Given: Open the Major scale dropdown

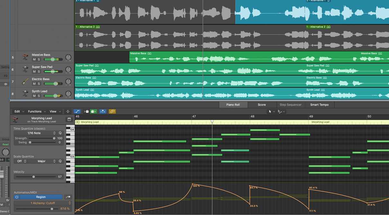Looking at the screenshot, I should tap(46, 161).
